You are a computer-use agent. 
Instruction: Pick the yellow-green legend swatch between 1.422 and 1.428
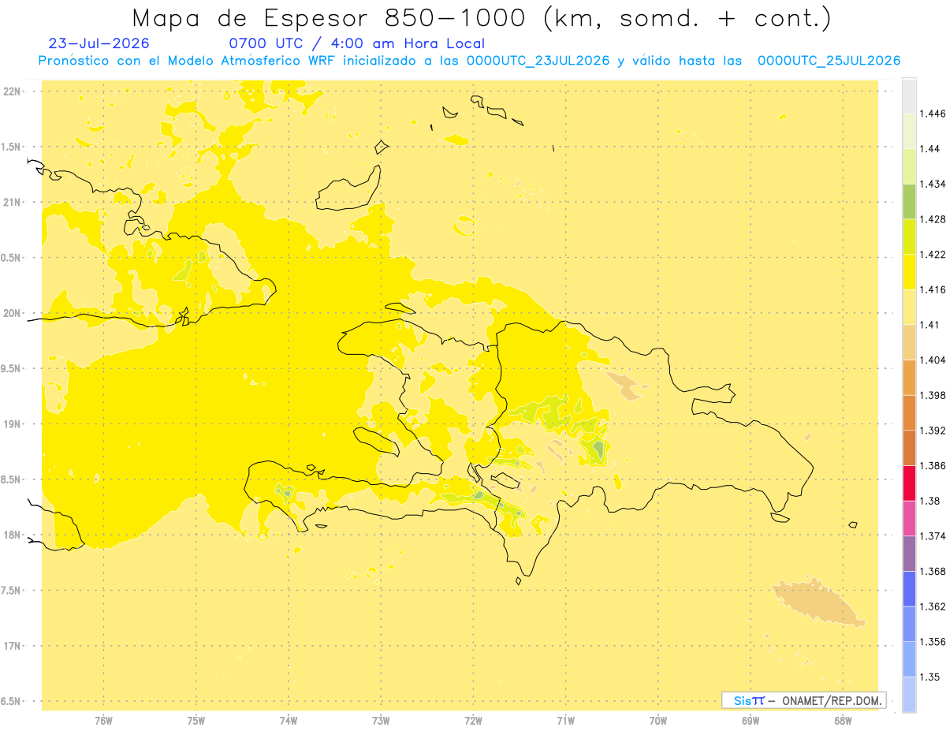909,237
